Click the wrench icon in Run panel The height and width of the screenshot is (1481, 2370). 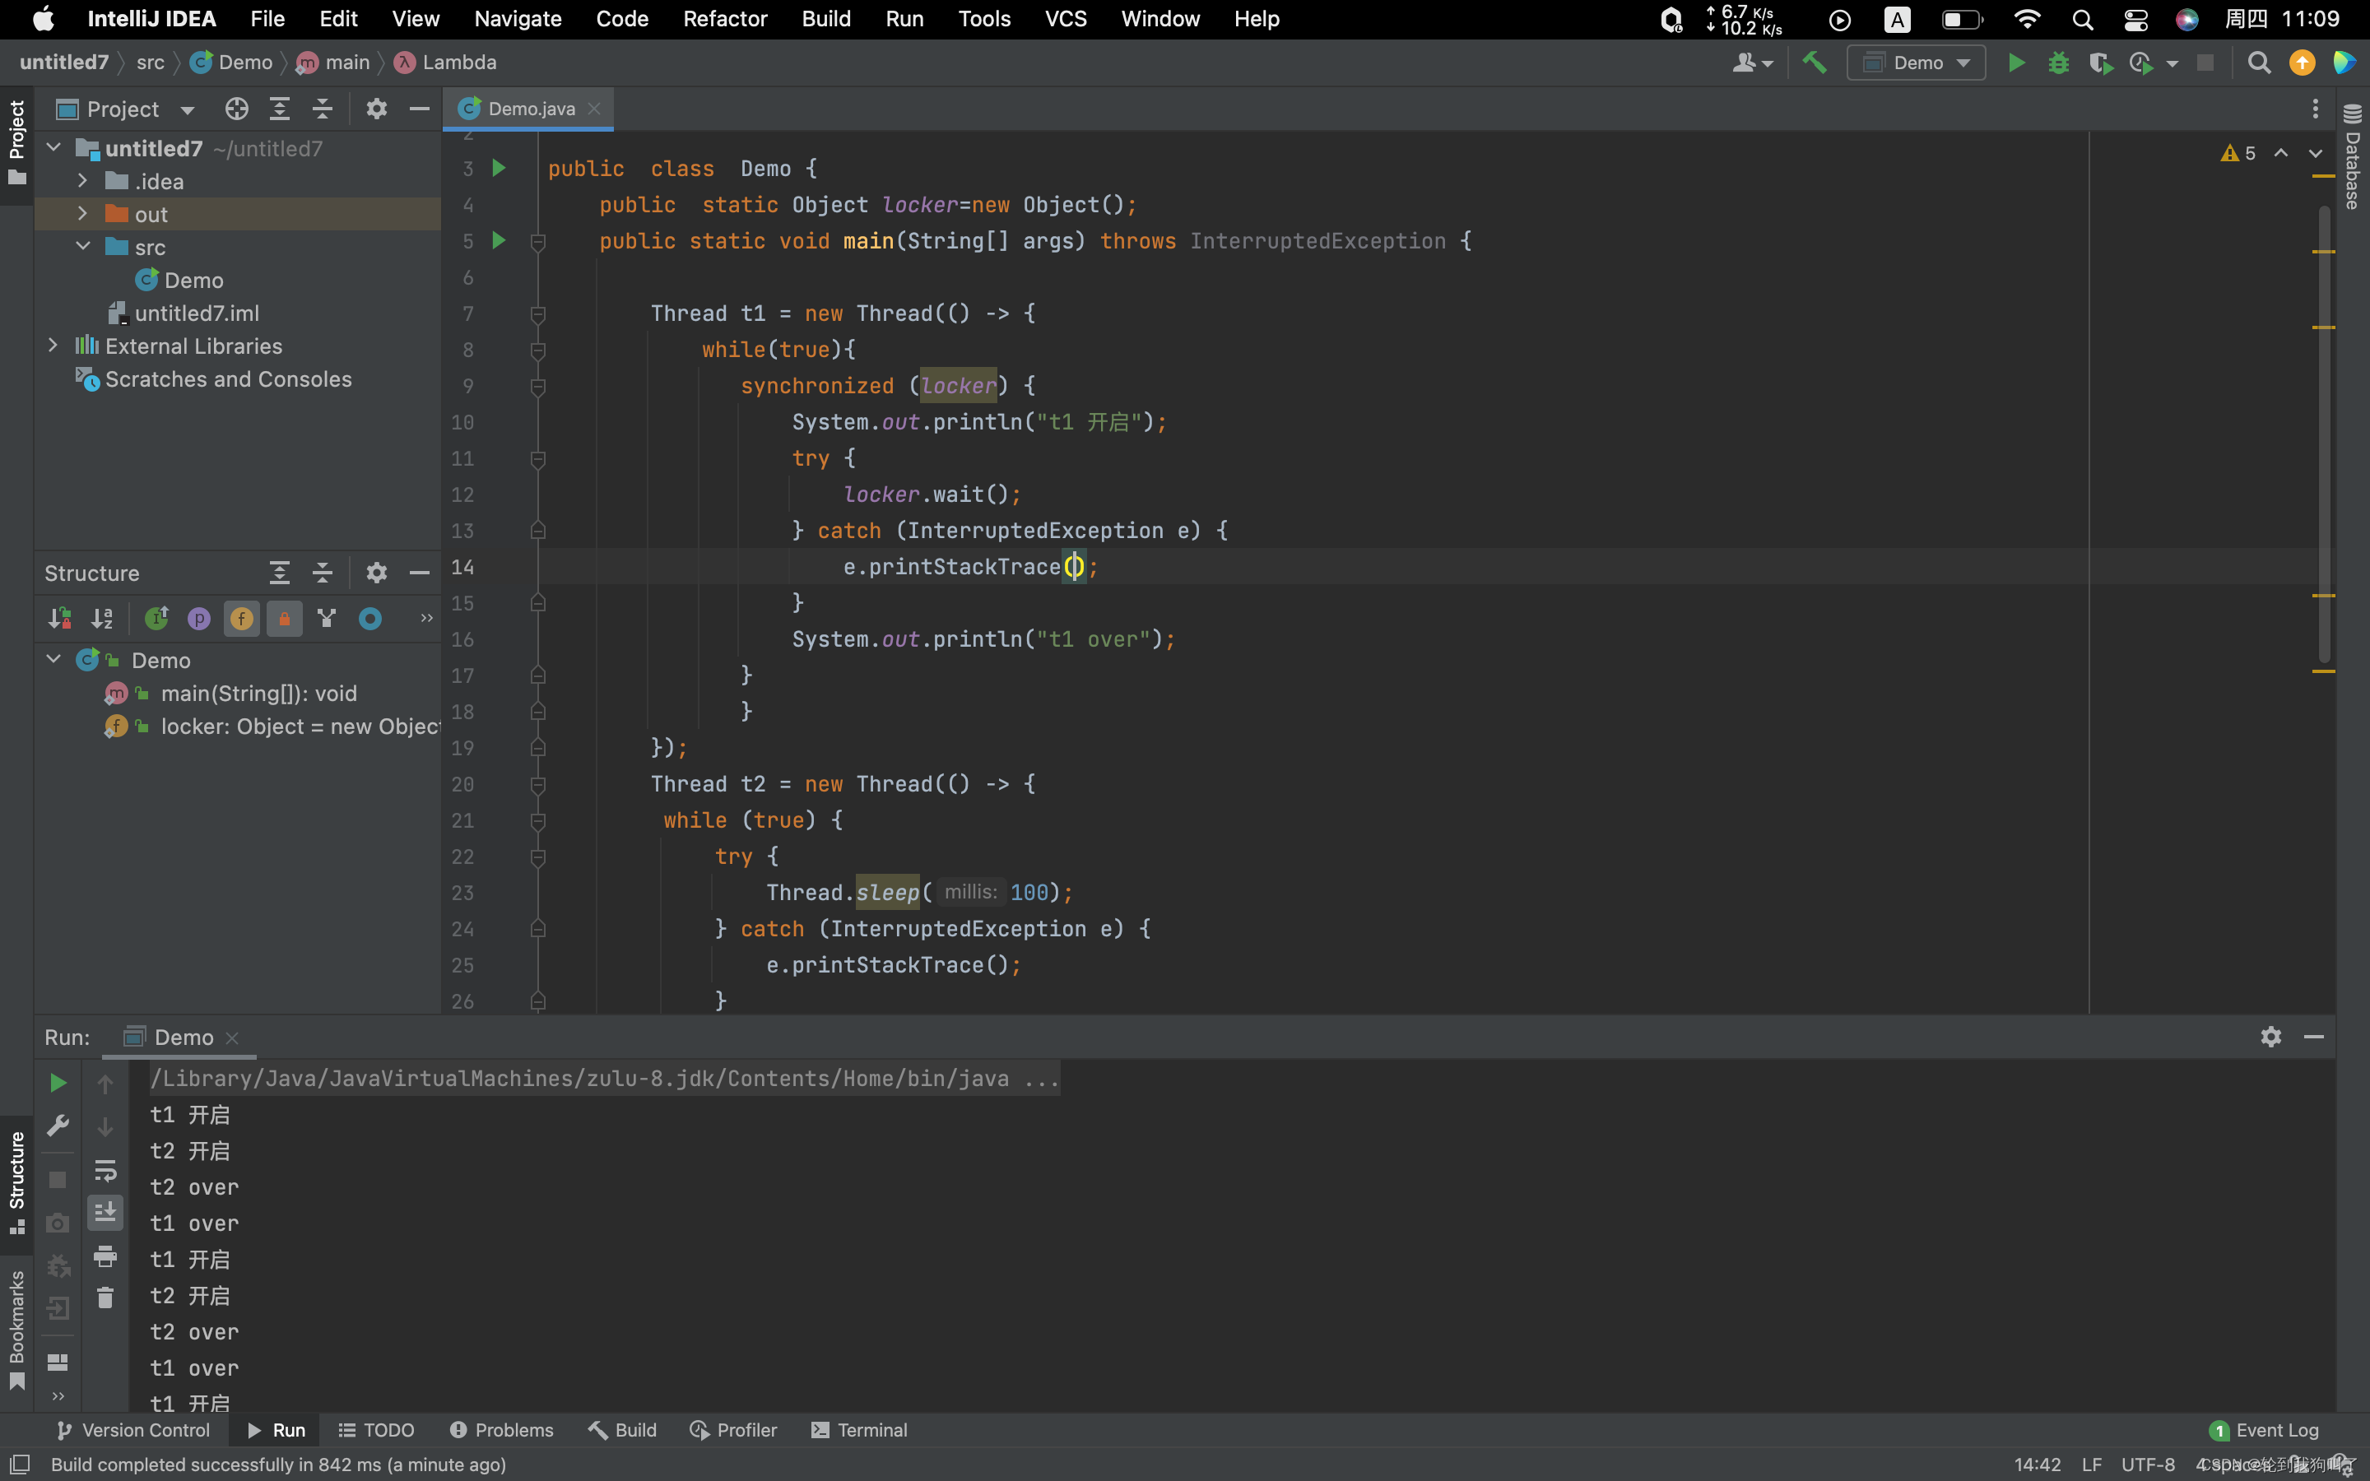click(x=58, y=1125)
